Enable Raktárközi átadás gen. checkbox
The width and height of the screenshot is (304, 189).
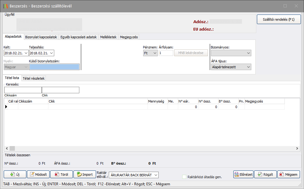pos(184,177)
